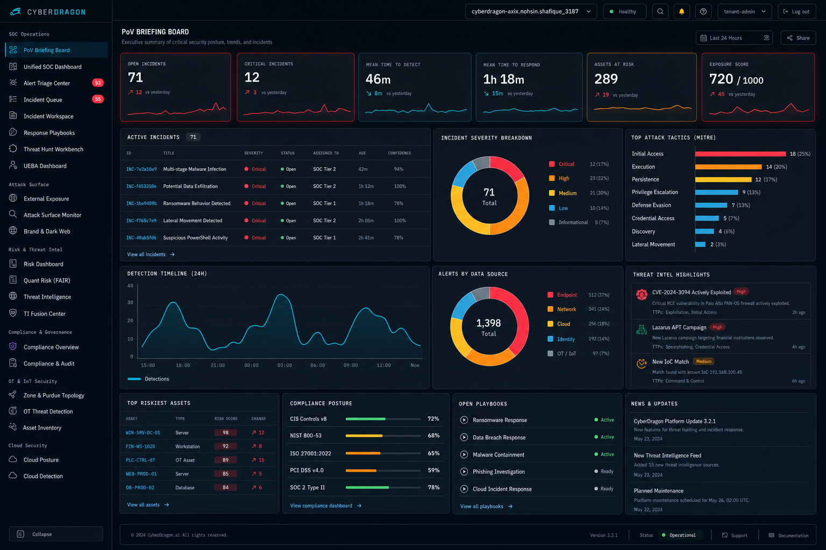Click the Exposure Score card
This screenshot has height=550, width=826.
(x=758, y=87)
